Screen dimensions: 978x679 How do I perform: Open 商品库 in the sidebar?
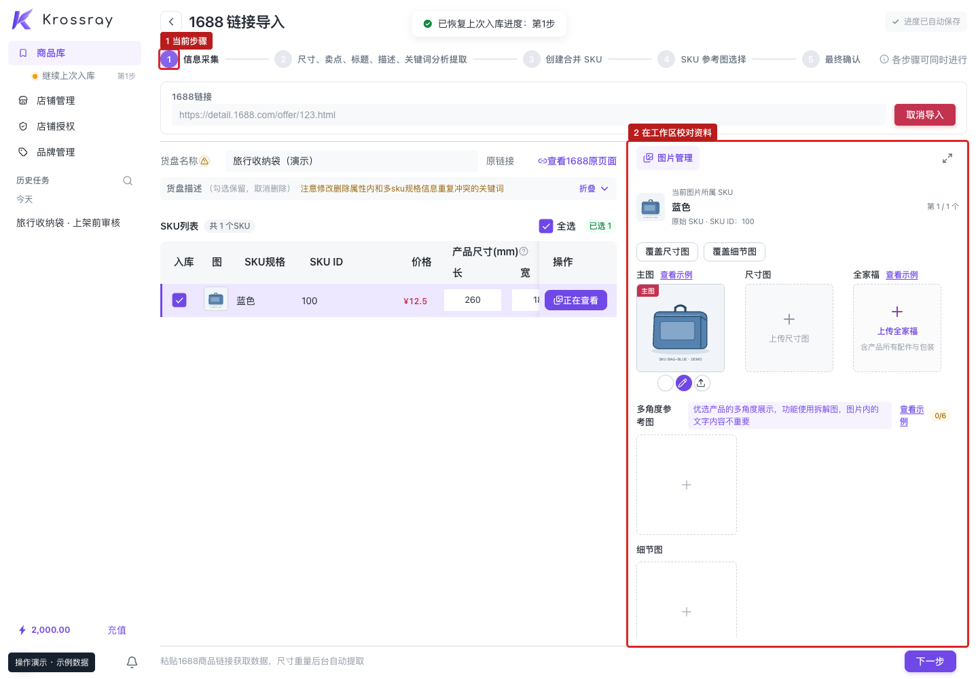click(75, 53)
